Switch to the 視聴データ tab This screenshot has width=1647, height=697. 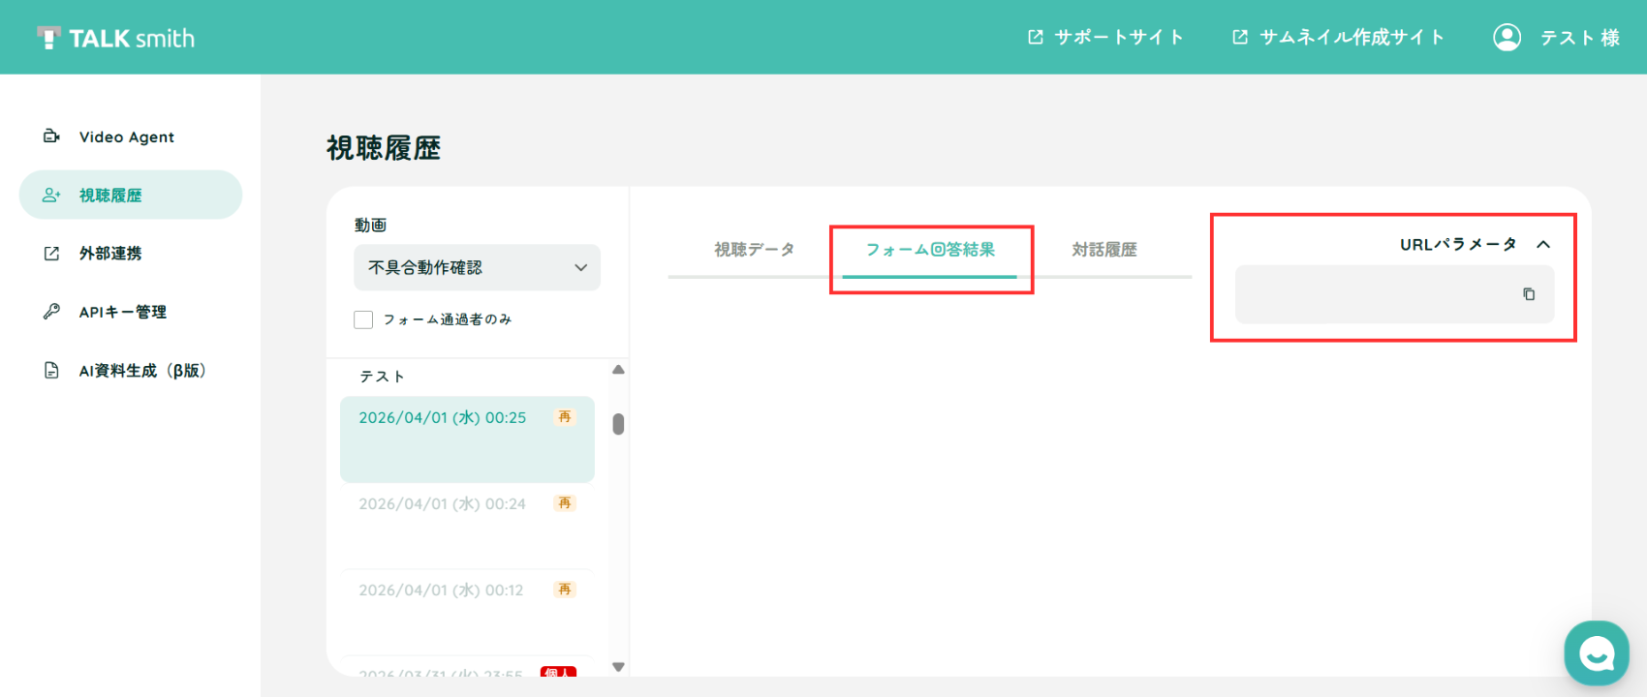[x=754, y=250]
